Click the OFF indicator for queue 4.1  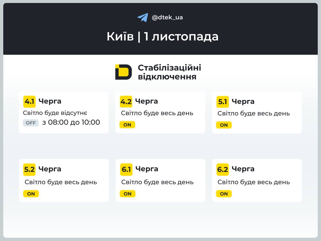(31, 123)
